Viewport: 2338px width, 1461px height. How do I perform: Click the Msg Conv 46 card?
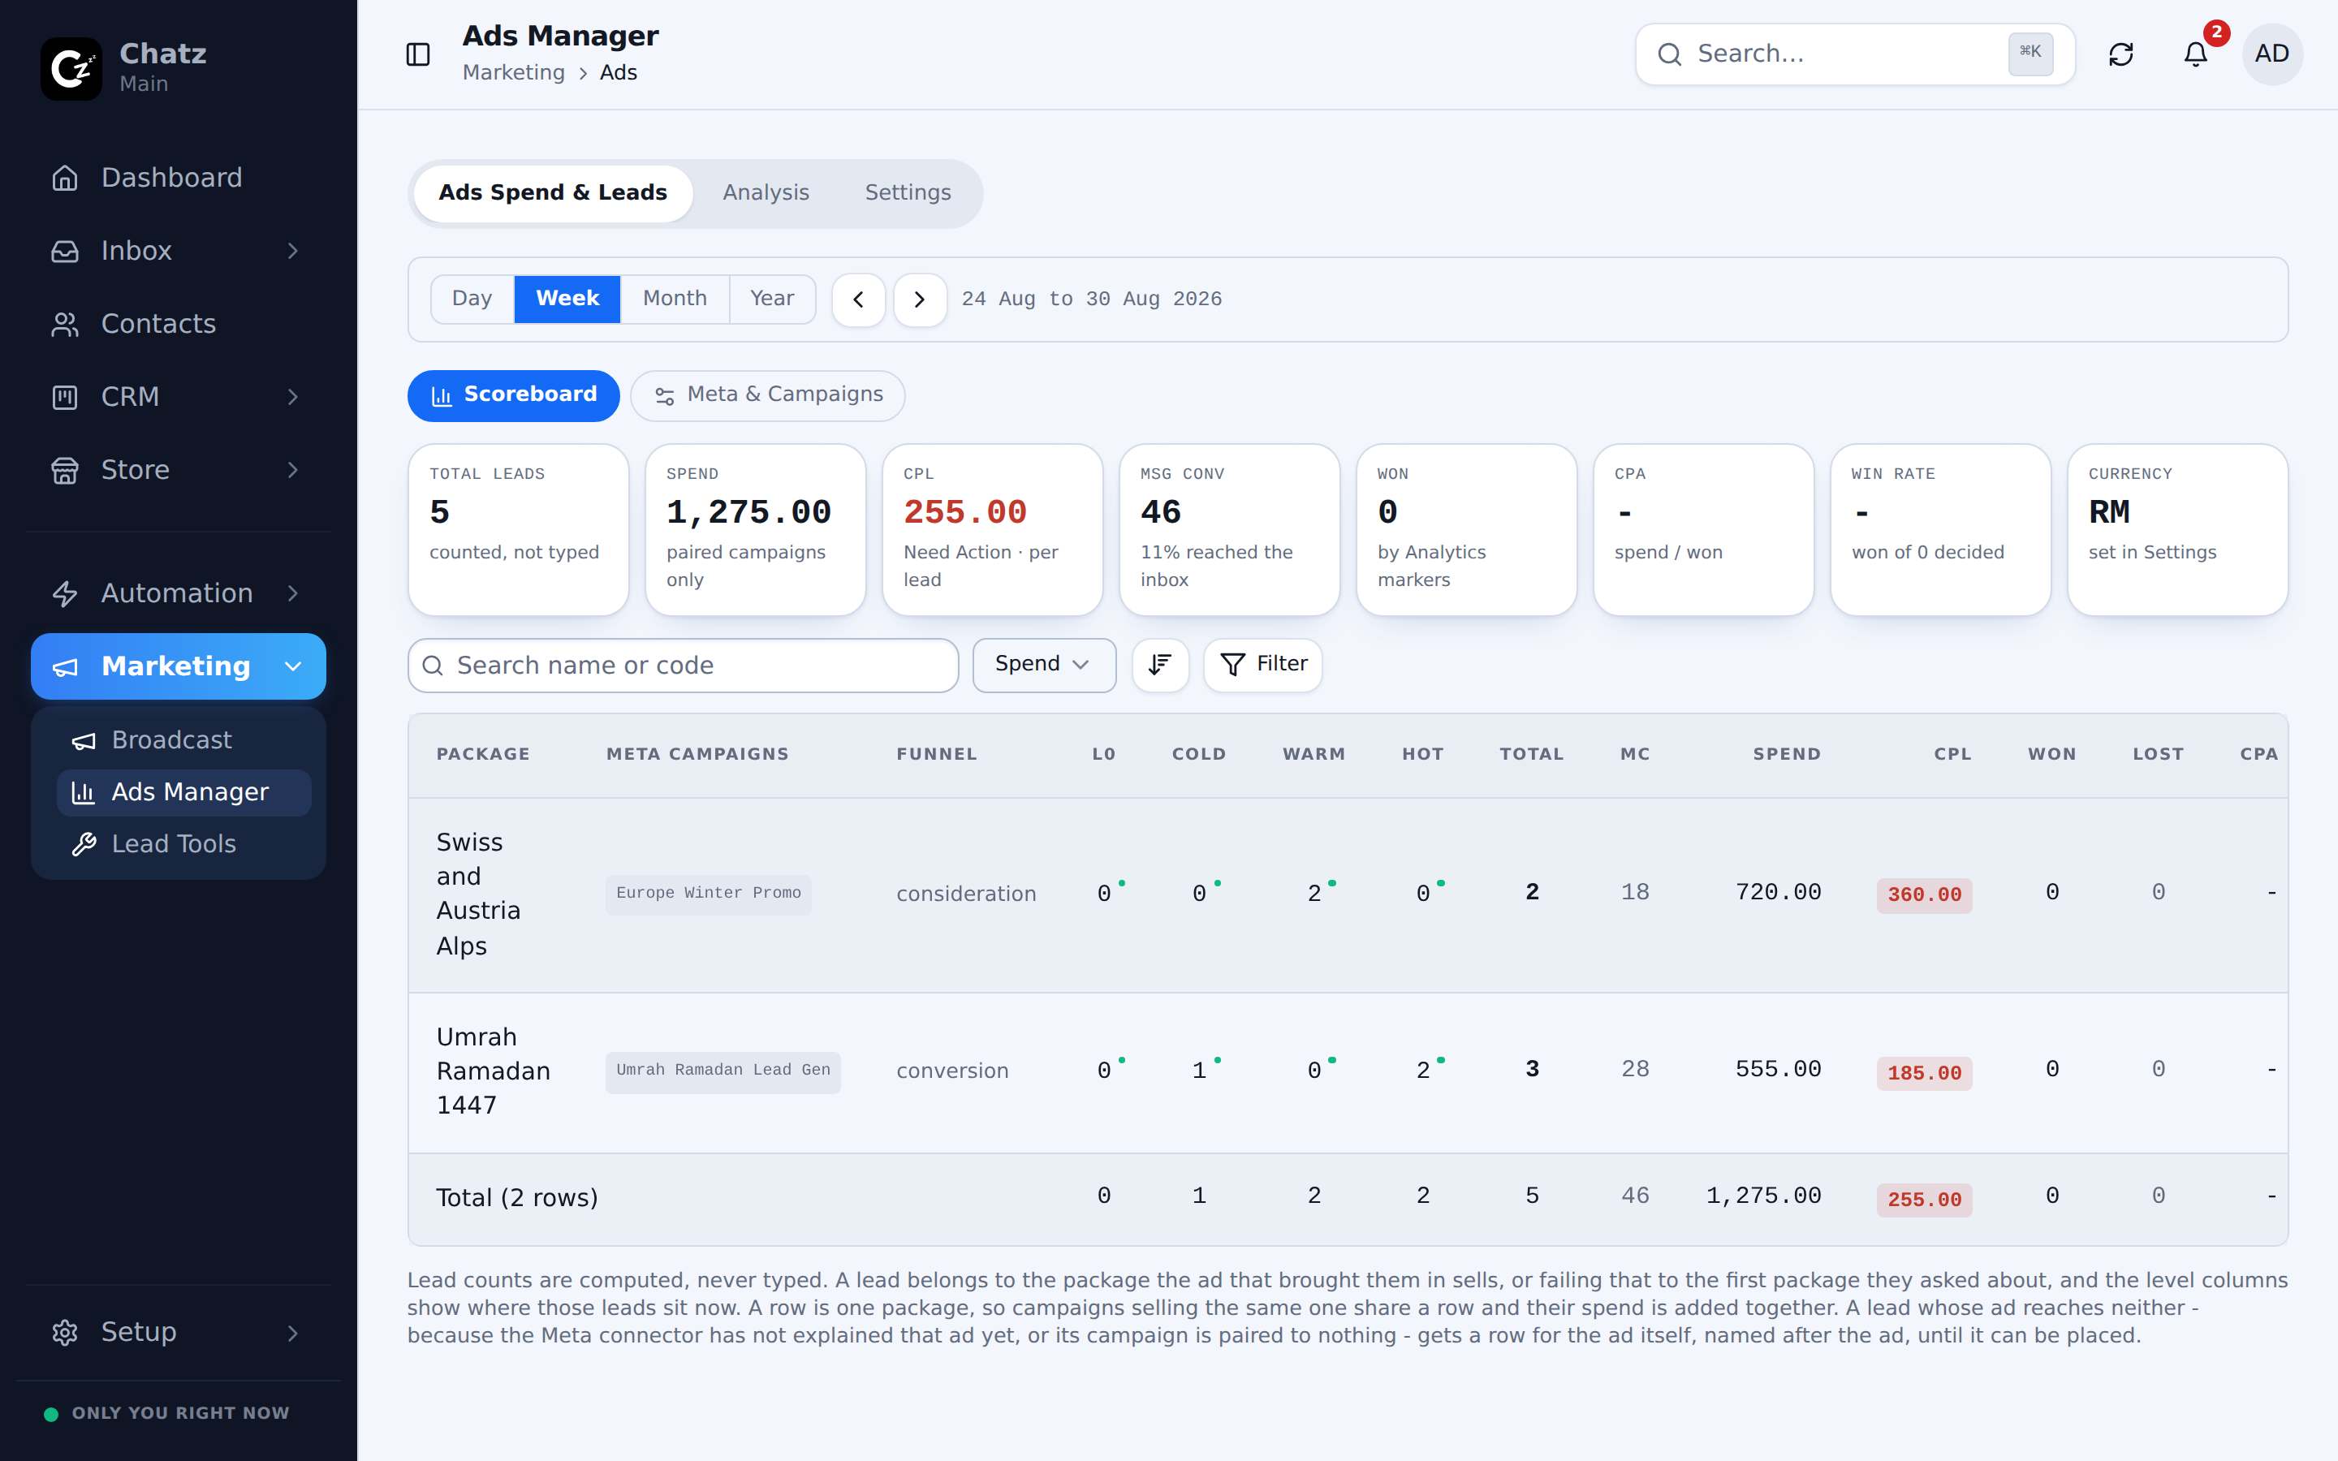(1230, 529)
